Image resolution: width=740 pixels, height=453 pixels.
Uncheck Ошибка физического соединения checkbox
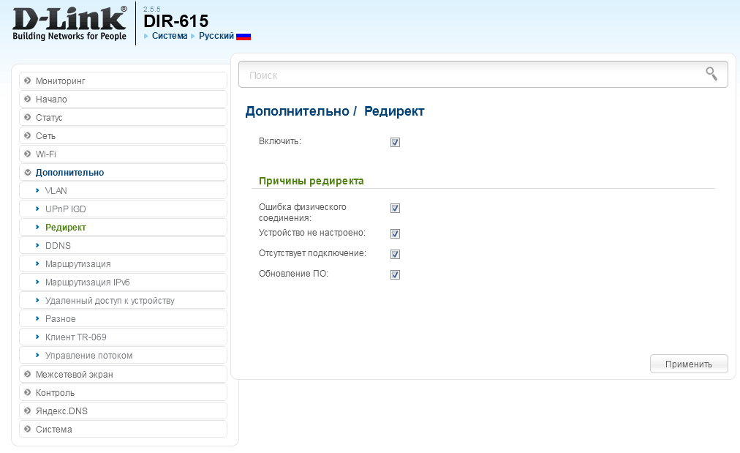click(x=395, y=209)
